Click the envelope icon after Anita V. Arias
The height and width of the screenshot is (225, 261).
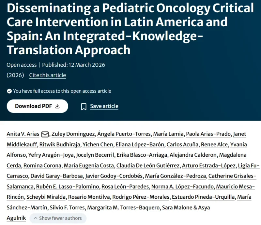[x=45, y=134]
